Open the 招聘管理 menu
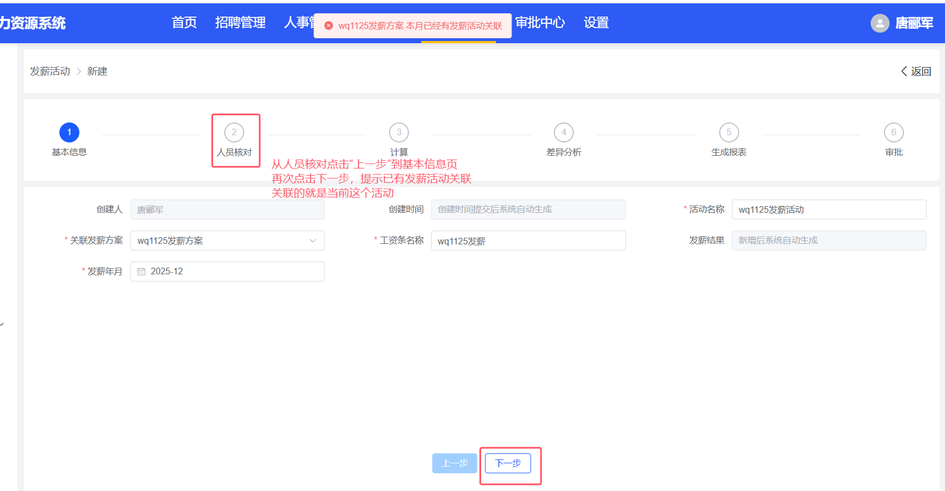This screenshot has height=491, width=945. click(240, 23)
